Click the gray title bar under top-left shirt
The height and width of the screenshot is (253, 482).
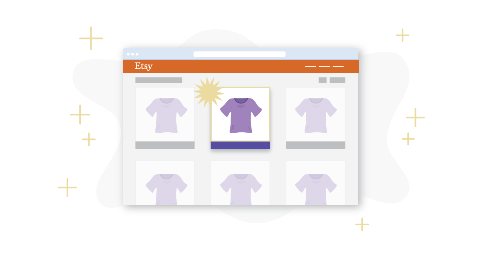coord(165,145)
